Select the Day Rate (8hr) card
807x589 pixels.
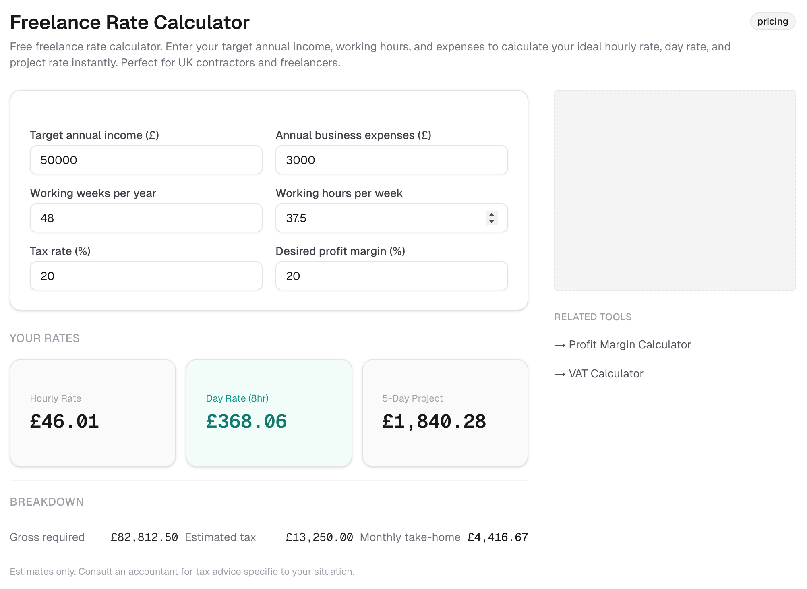tap(269, 413)
